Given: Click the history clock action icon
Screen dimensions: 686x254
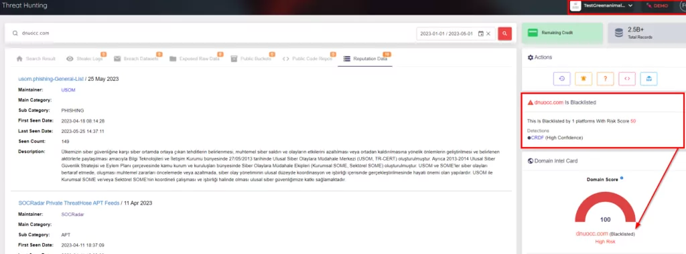Looking at the screenshot, I should point(562,79).
